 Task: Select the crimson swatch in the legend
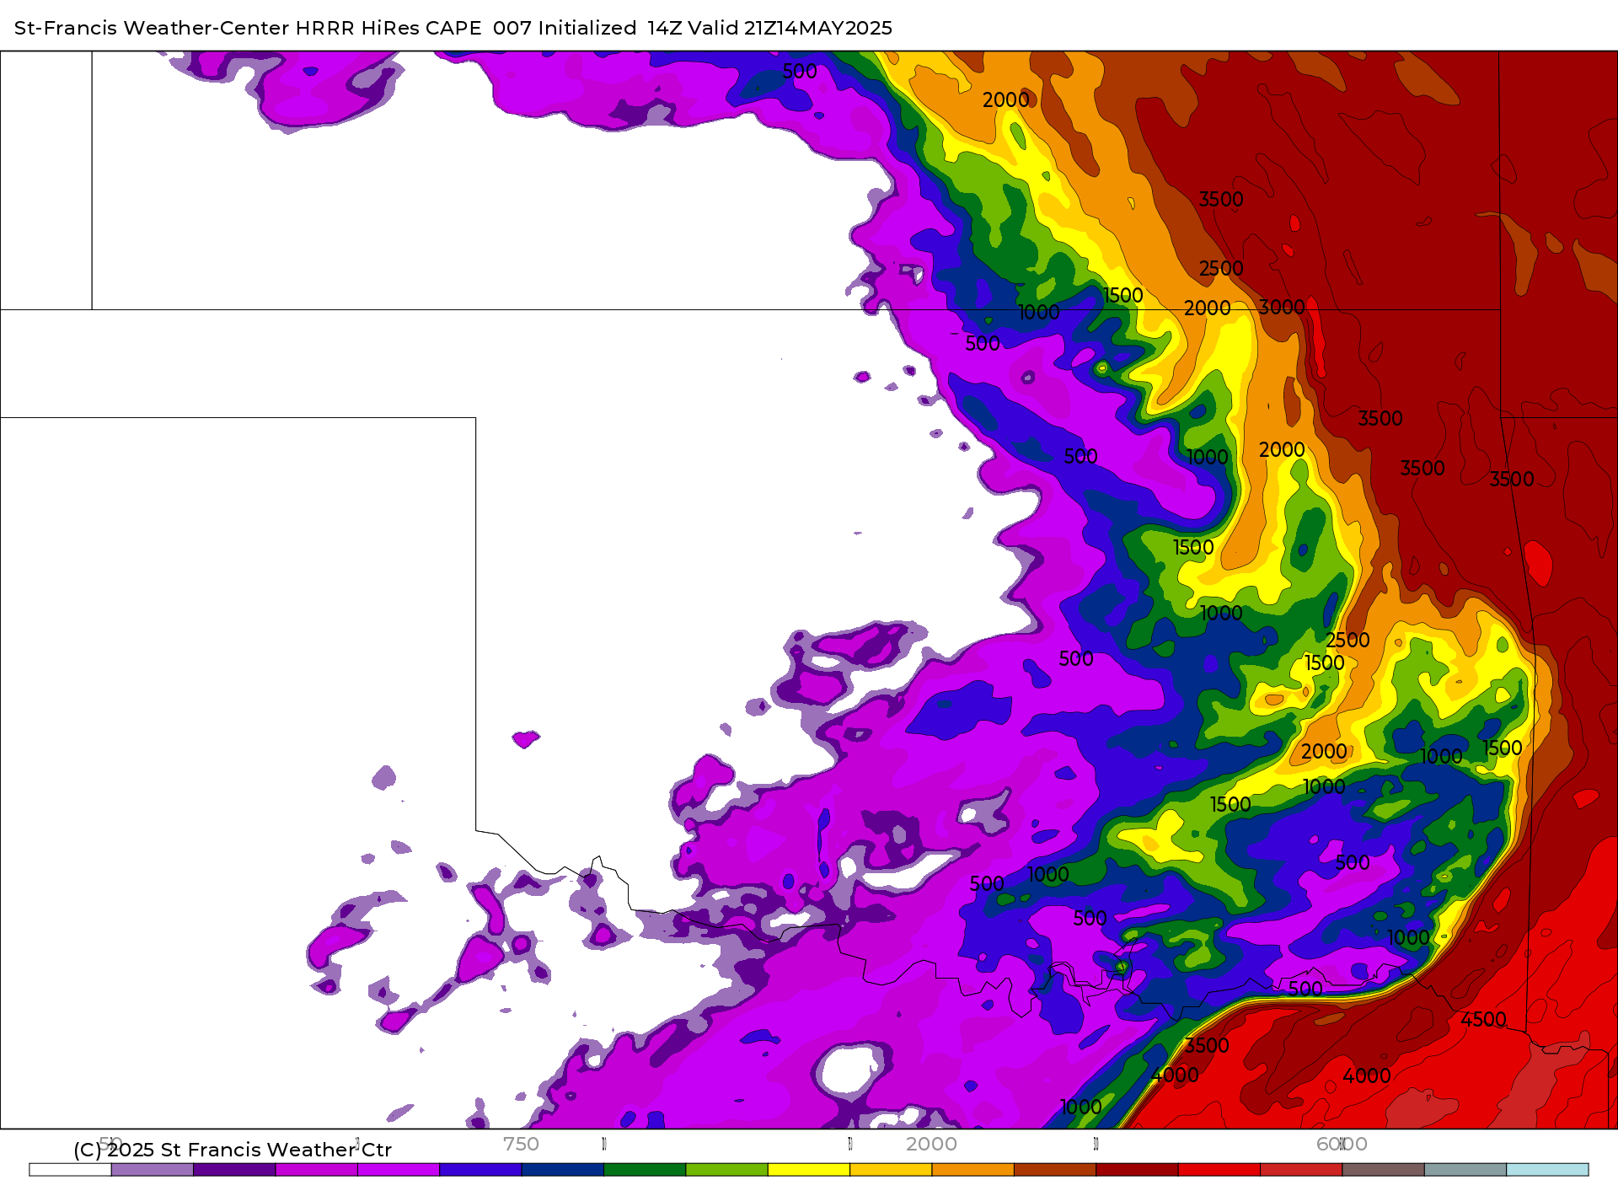pyautogui.click(x=1301, y=1170)
